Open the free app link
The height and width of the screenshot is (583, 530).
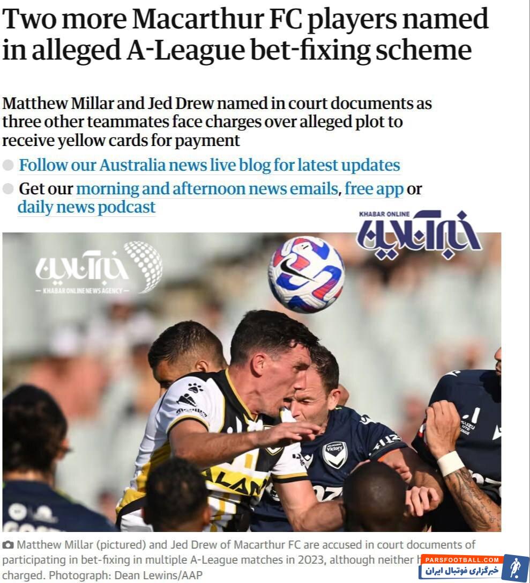(x=374, y=189)
